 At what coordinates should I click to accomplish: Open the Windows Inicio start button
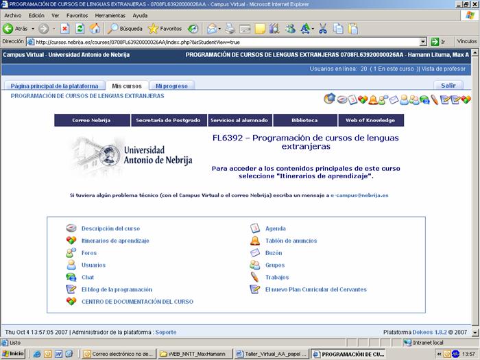13,354
